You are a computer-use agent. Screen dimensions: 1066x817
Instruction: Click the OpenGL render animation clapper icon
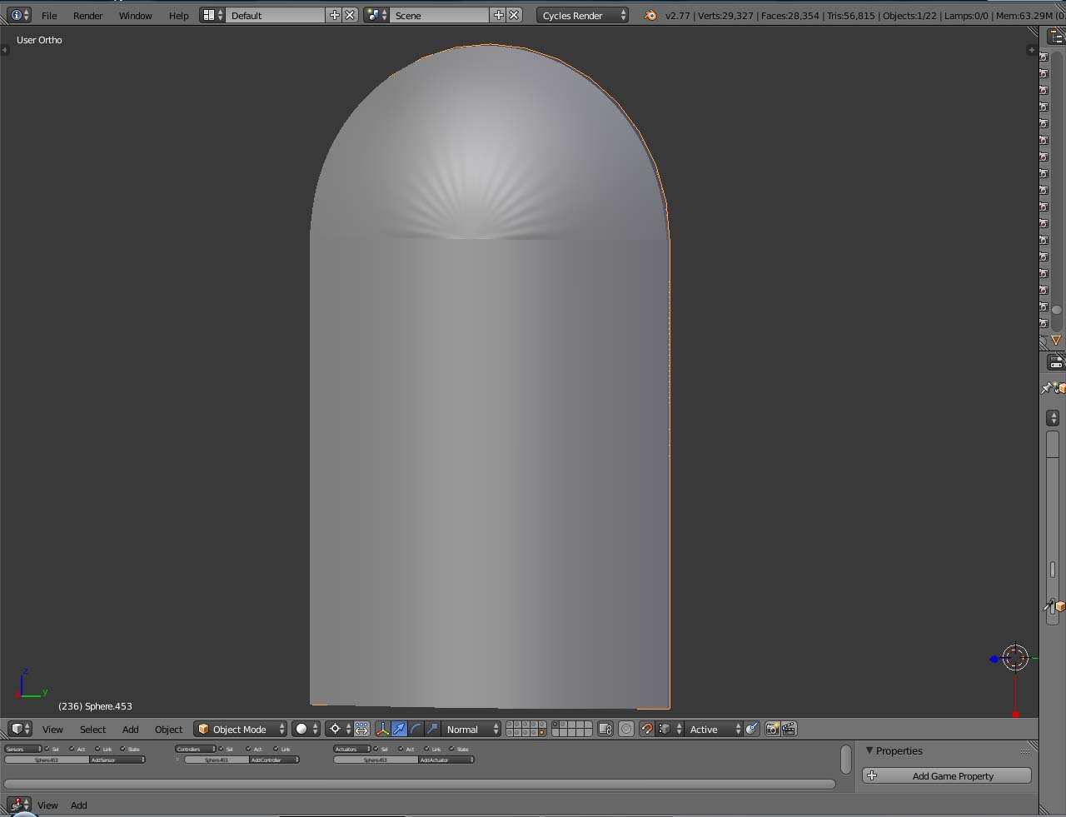point(789,729)
